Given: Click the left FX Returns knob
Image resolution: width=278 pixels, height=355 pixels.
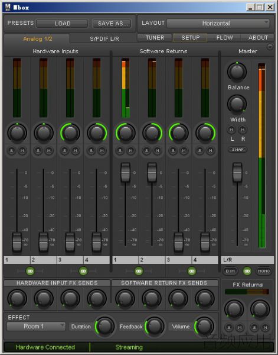Looking at the screenshot, I should pyautogui.click(x=234, y=309).
